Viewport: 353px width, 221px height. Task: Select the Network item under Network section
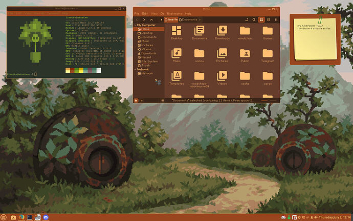149,73
